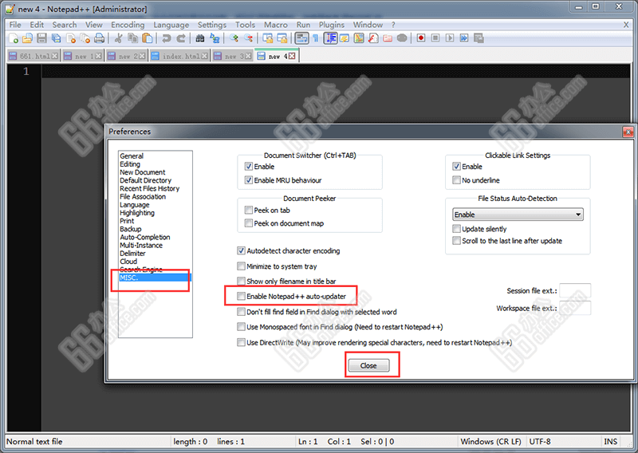Create a new file with toolbar icon
The image size is (638, 453).
pyautogui.click(x=14, y=38)
